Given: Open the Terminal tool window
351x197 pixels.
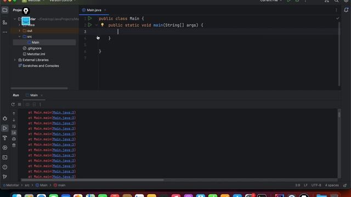Looking at the screenshot, I should [x=5, y=158].
